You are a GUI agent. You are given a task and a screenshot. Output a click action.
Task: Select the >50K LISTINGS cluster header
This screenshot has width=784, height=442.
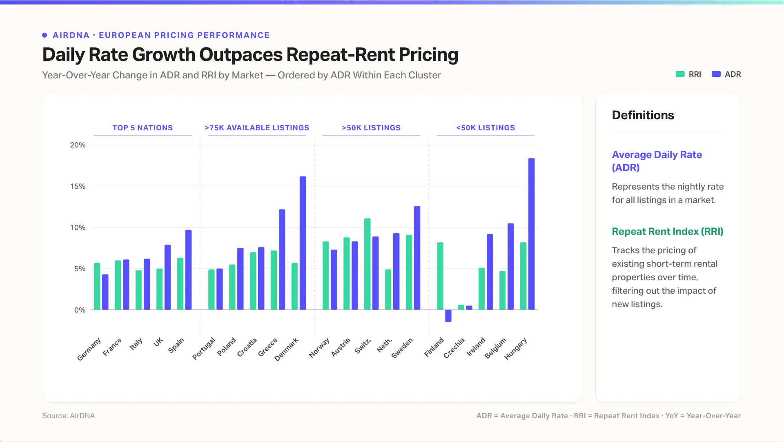371,128
